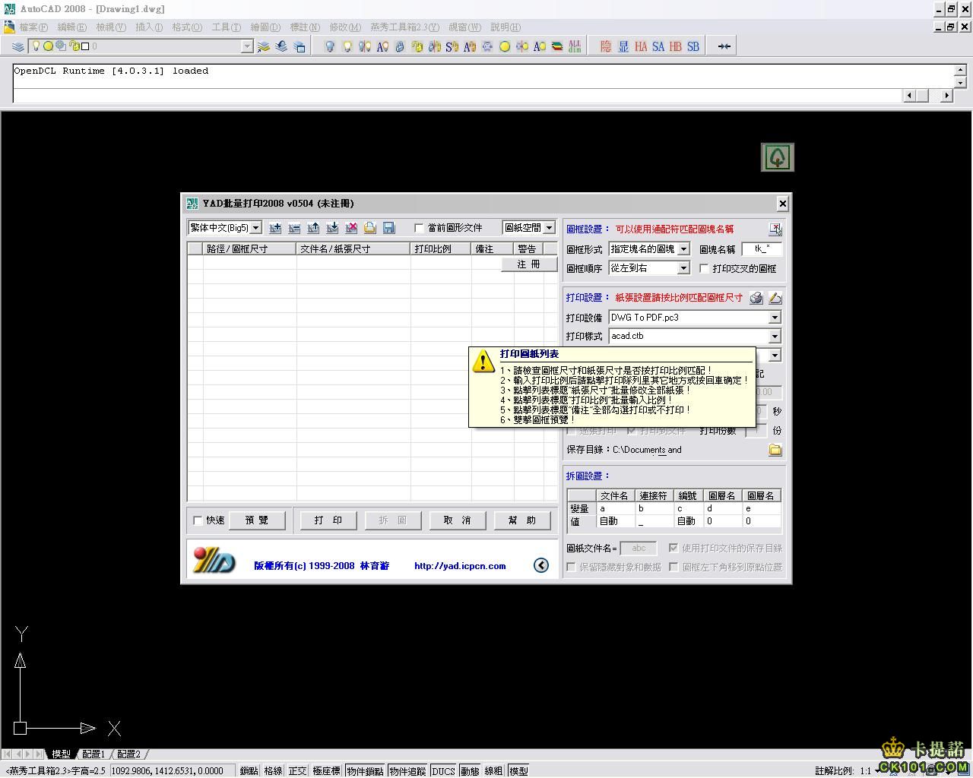Open the 打印設備 DWG To PDF.pc3 dropdown

[775, 318]
